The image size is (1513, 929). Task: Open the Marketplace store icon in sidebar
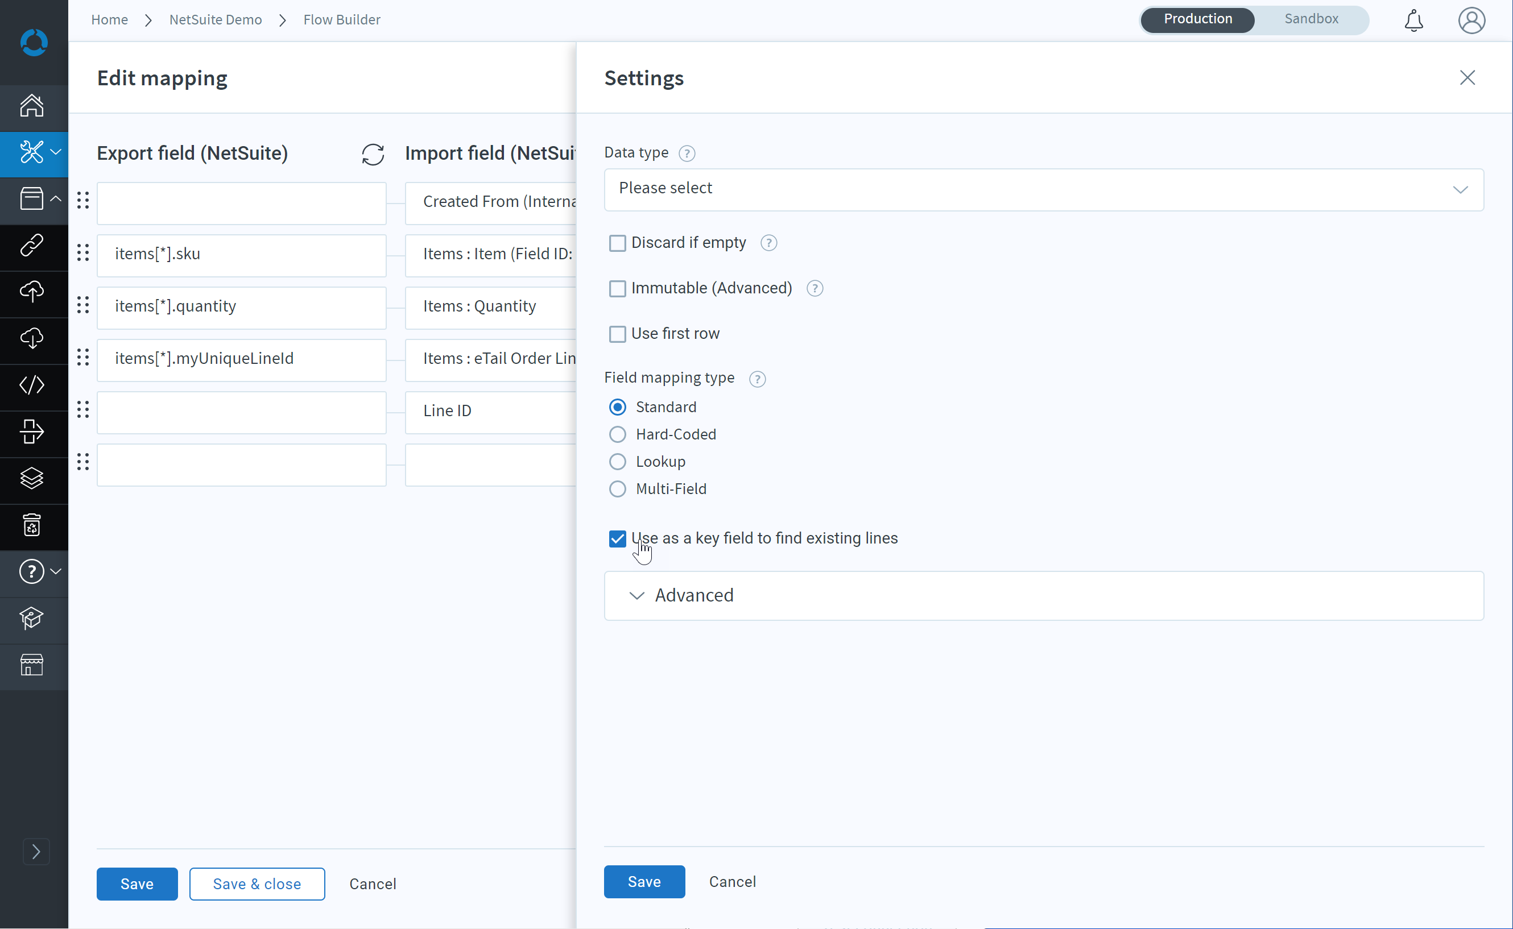32,665
